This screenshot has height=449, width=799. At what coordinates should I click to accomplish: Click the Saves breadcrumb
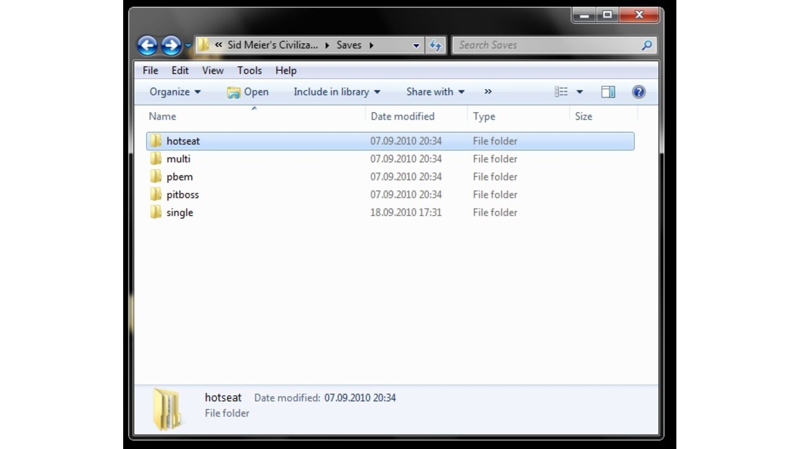(x=349, y=45)
